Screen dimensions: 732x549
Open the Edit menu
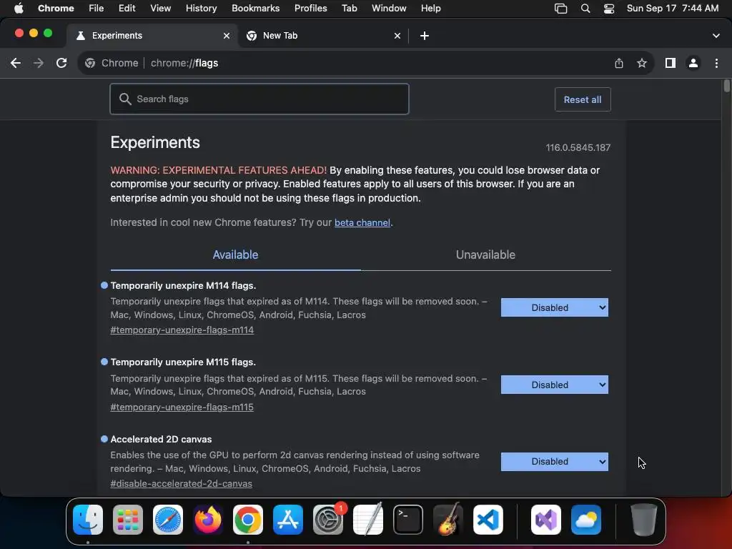(127, 9)
